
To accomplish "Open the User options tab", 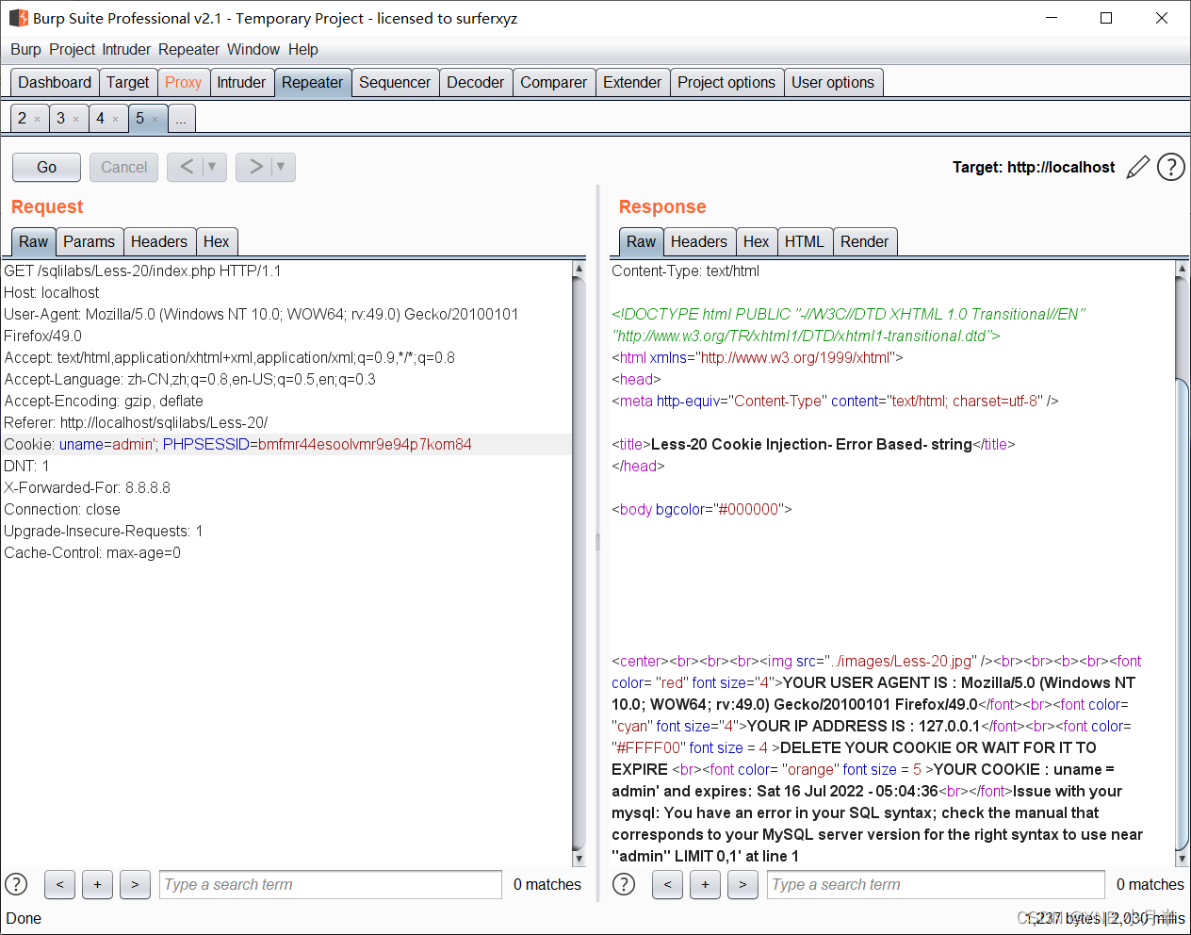I will (x=833, y=82).
